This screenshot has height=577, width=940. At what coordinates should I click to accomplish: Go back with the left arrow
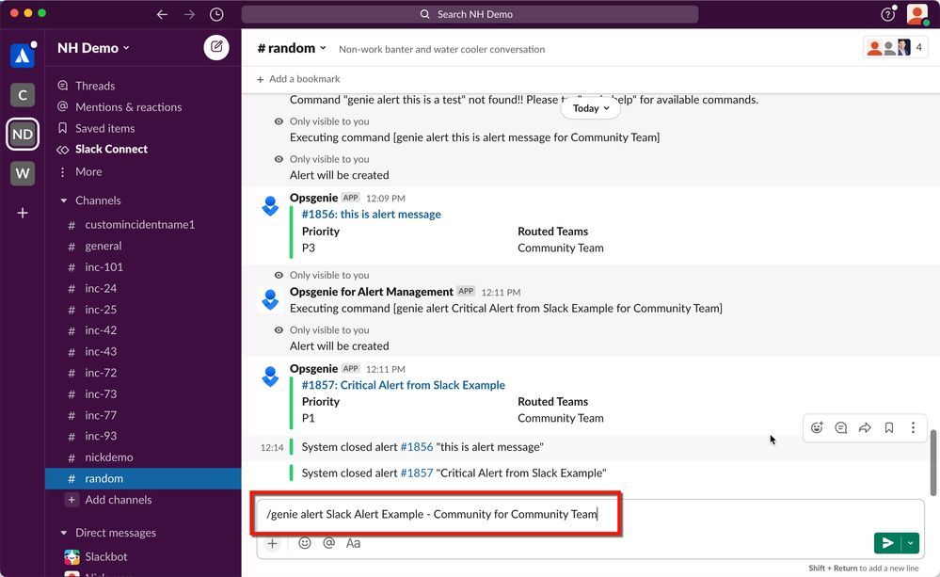[x=162, y=14]
